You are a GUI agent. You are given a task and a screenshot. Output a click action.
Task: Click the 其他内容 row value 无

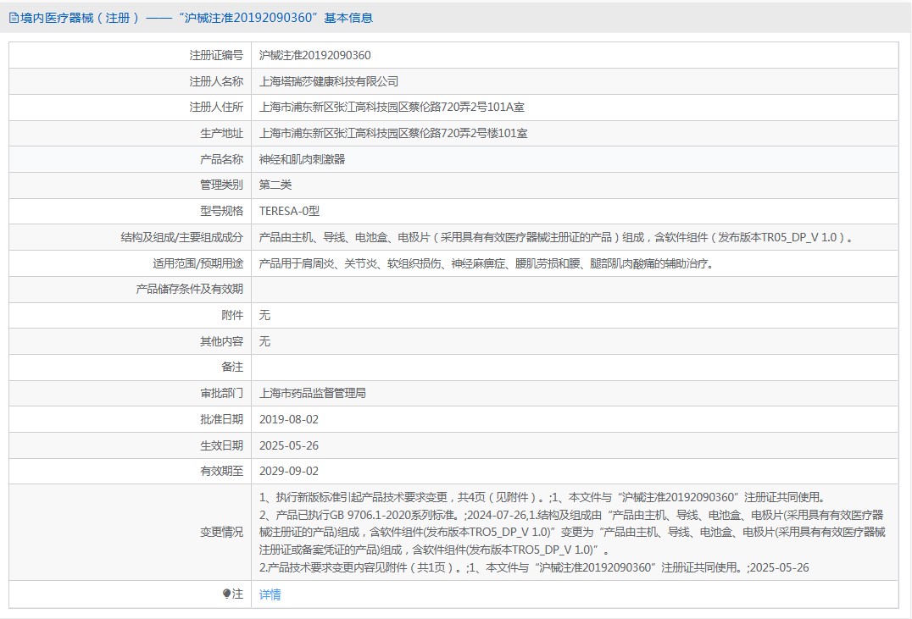(264, 341)
